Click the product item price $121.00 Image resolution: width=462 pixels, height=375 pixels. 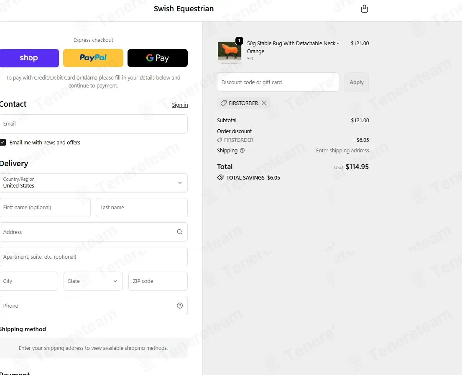pyautogui.click(x=360, y=44)
